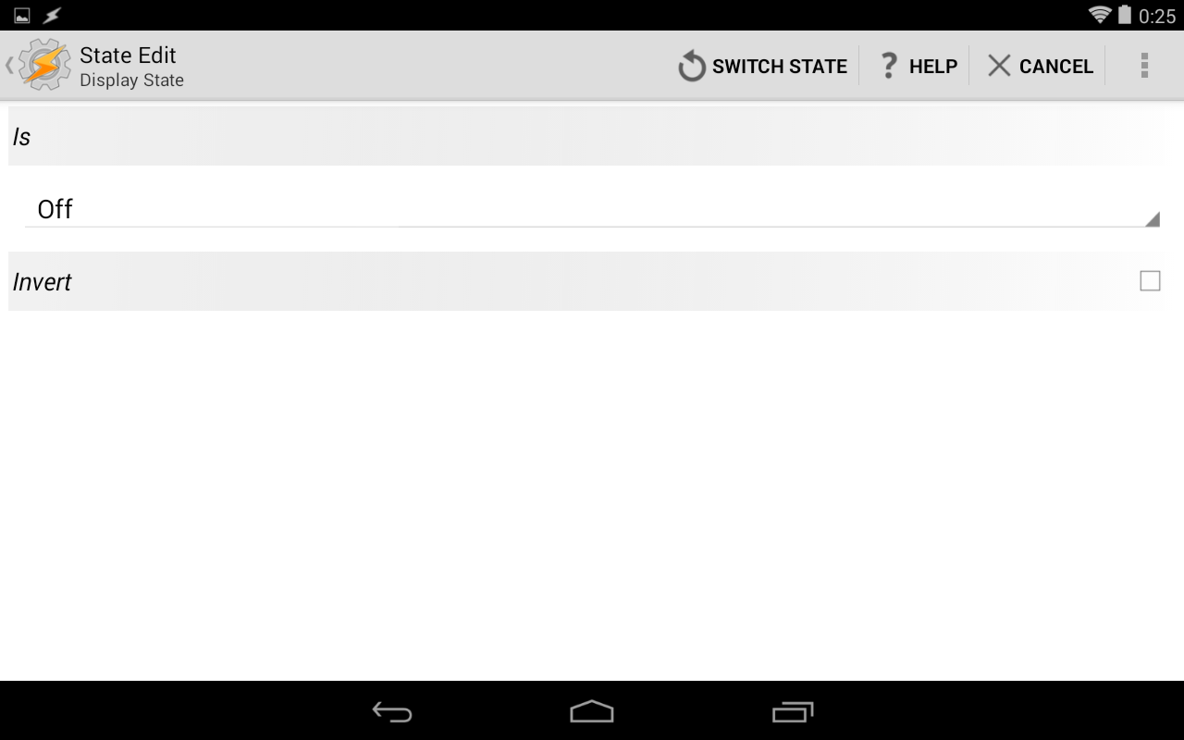The height and width of the screenshot is (740, 1184).
Task: Open the Off dropdown spinner
Action: pyautogui.click(x=592, y=209)
